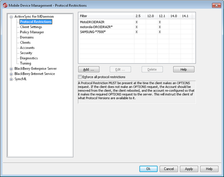Click the MDaemon app icon in title bar
Screen dimensions: 224x177
click(5, 5)
